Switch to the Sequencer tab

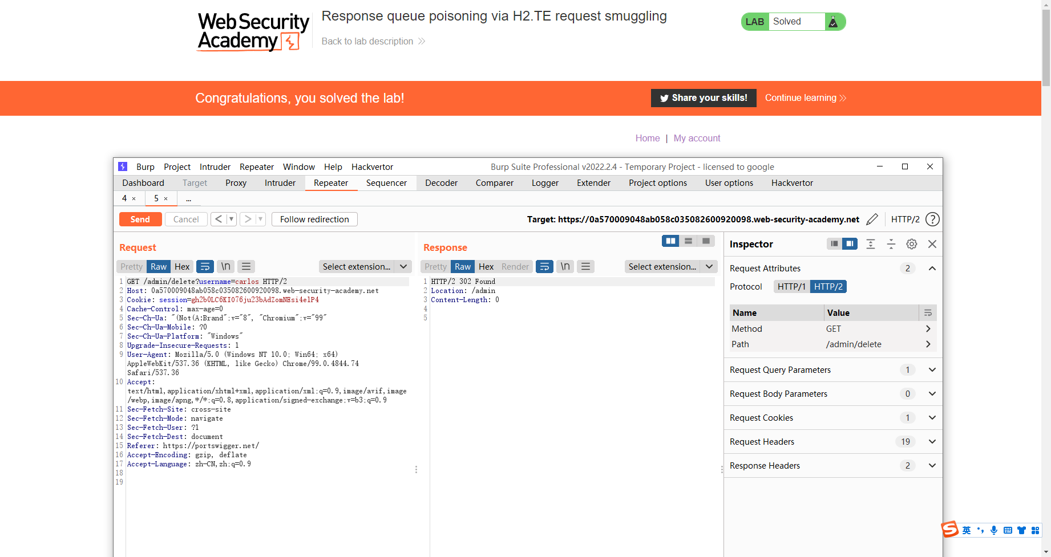coord(386,183)
